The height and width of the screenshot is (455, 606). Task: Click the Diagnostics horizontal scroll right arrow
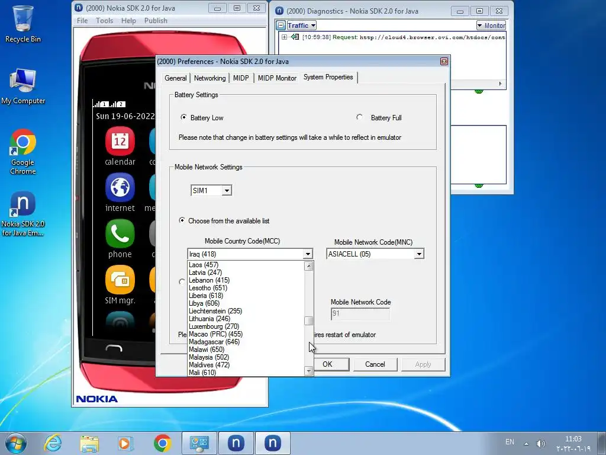click(501, 84)
